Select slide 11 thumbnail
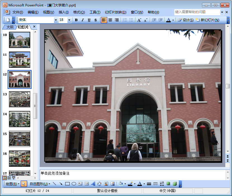The height and width of the screenshot is (196, 232). (20, 60)
